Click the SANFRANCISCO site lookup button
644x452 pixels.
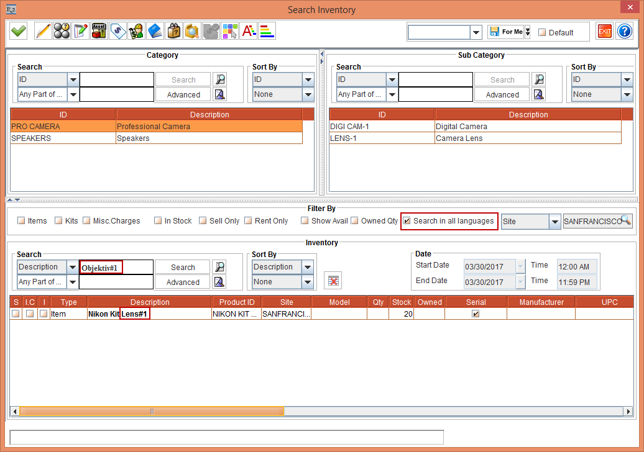pyautogui.click(x=597, y=221)
